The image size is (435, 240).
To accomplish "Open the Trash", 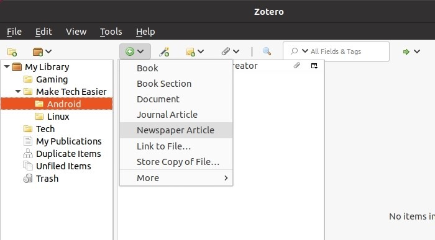I will 47,179.
